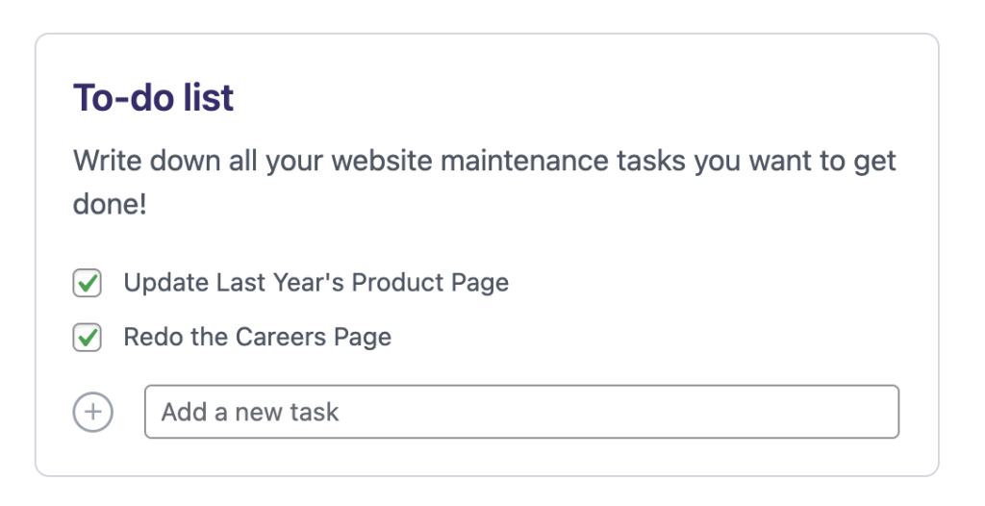Image resolution: width=985 pixels, height=506 pixels.
Task: Focus the Add a new task field
Action: click(x=521, y=413)
